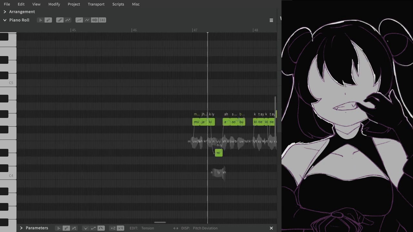This screenshot has height=232, width=413.
Task: Open the Piano Roll hamburger menu
Action: coord(271,20)
